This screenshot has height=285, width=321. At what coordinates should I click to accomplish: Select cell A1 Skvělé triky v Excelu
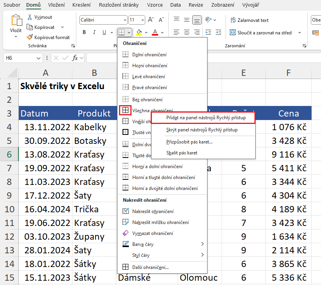pyautogui.click(x=45, y=86)
